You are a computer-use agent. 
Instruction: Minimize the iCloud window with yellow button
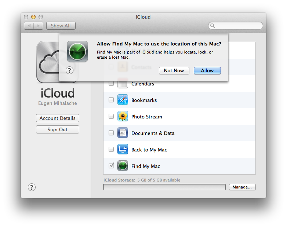[33, 17]
